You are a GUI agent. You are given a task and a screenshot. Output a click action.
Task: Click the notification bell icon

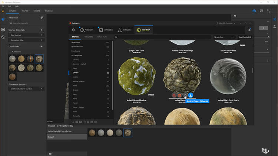tap(249, 30)
